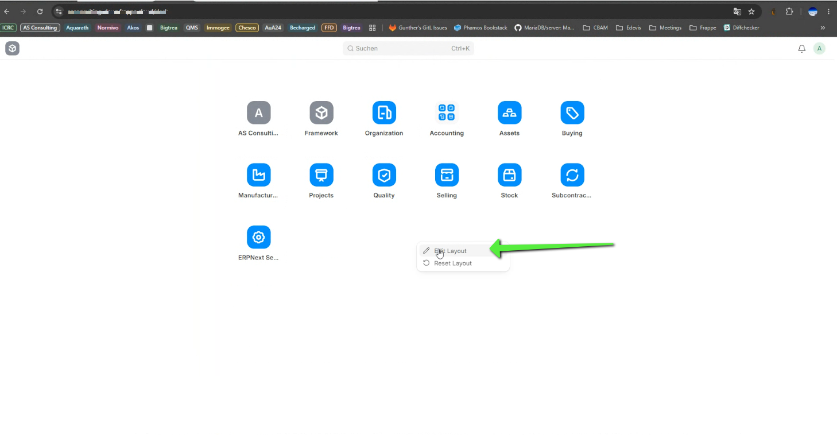Open the Chrome three-dot menu
Screen dimensions: 837x435
[829, 11]
